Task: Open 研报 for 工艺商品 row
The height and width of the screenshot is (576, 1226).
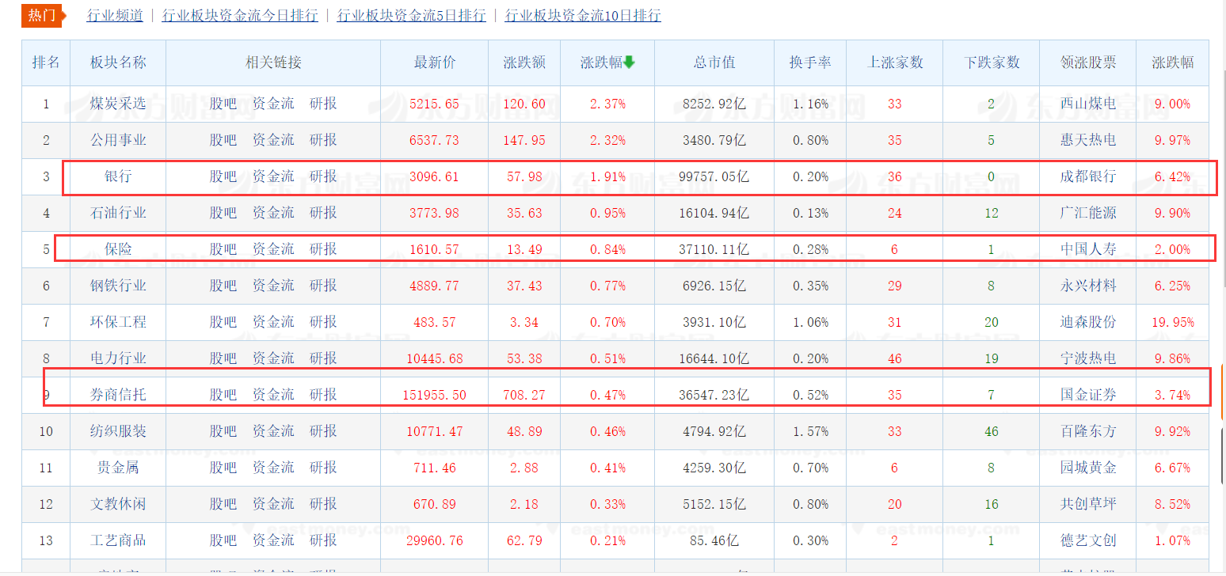Action: click(x=323, y=540)
